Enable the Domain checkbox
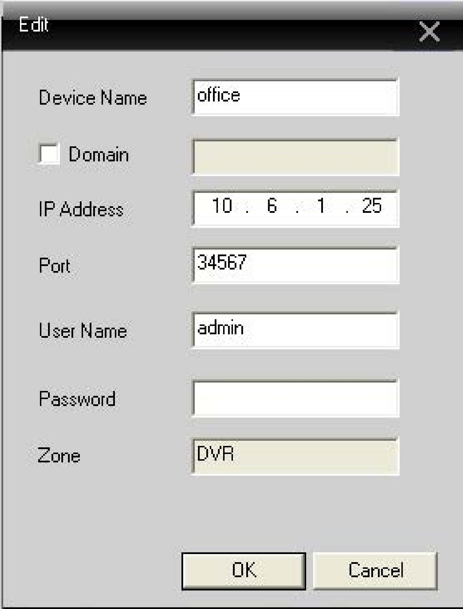Viewport: 463px width, 609px height. pyautogui.click(x=49, y=154)
